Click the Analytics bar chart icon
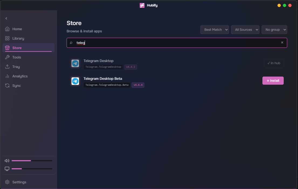Image resolution: width=298 pixels, height=189 pixels. click(7, 76)
